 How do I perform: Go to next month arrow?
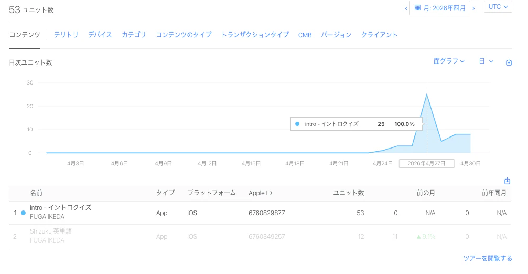pyautogui.click(x=473, y=9)
